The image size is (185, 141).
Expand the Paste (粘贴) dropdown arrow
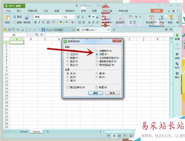coord(11,23)
